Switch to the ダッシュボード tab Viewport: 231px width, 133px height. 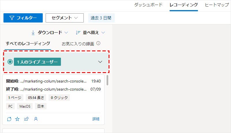pyautogui.click(x=148, y=5)
